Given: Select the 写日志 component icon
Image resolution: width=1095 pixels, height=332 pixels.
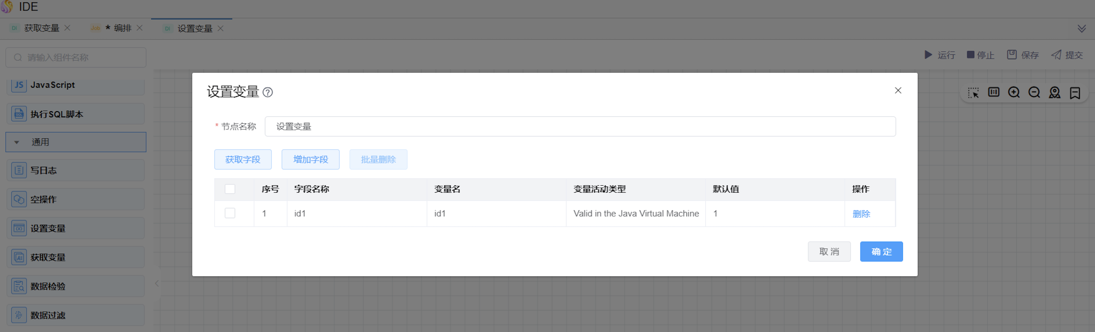Looking at the screenshot, I should [19, 170].
